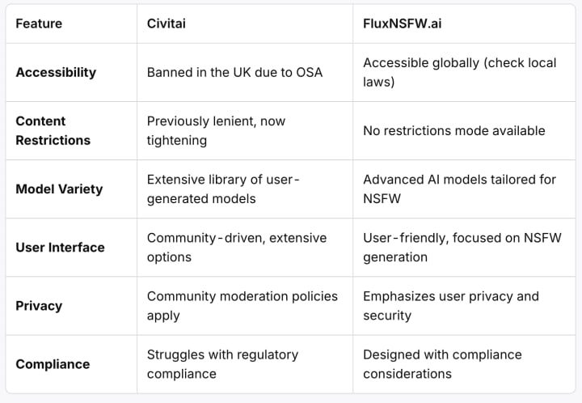Click the 'Accessible globally' cell text
The height and width of the screenshot is (403, 582).
point(459,72)
